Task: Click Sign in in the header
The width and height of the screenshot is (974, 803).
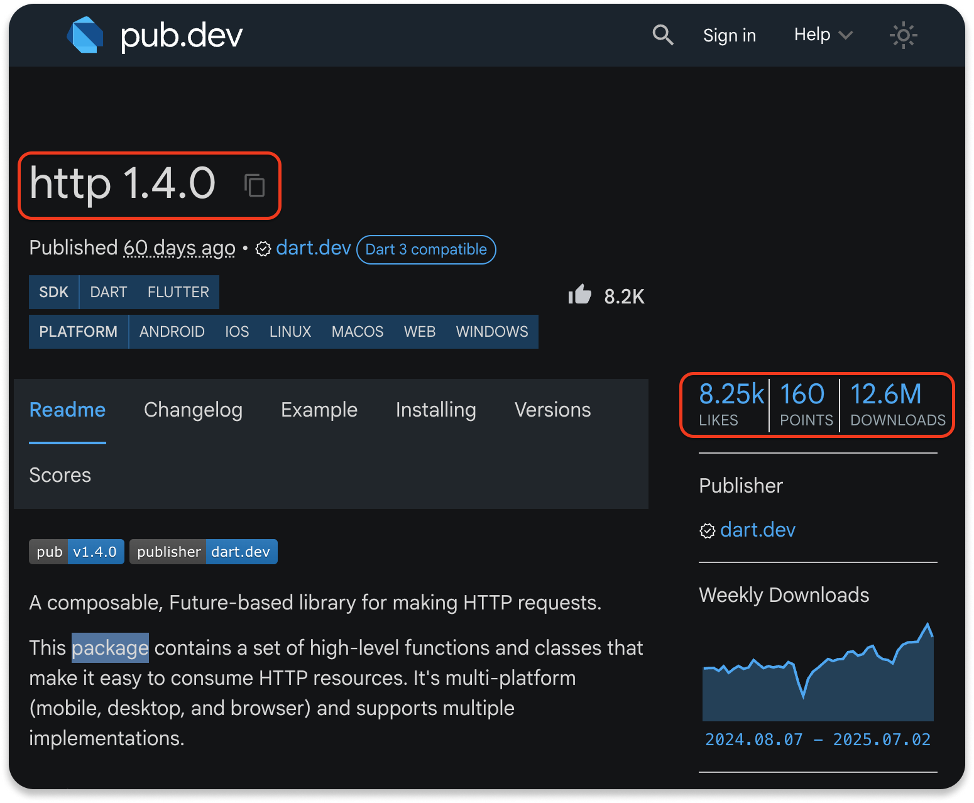Action: coord(729,35)
